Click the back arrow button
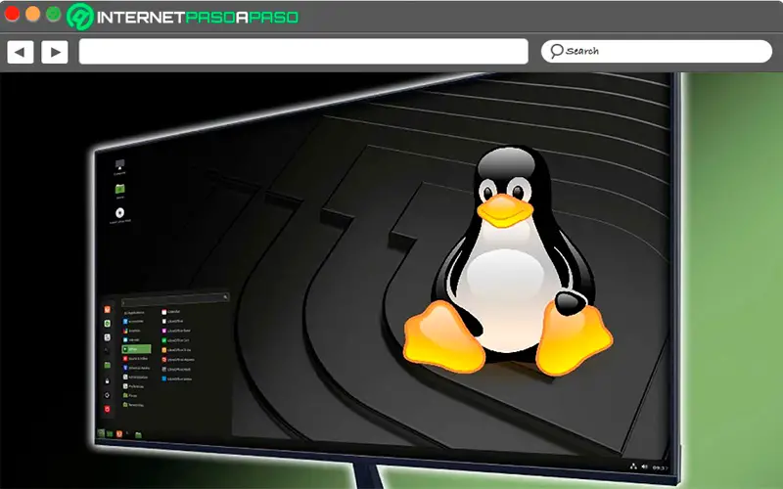Viewport: 783px width, 489px height. pyautogui.click(x=21, y=52)
